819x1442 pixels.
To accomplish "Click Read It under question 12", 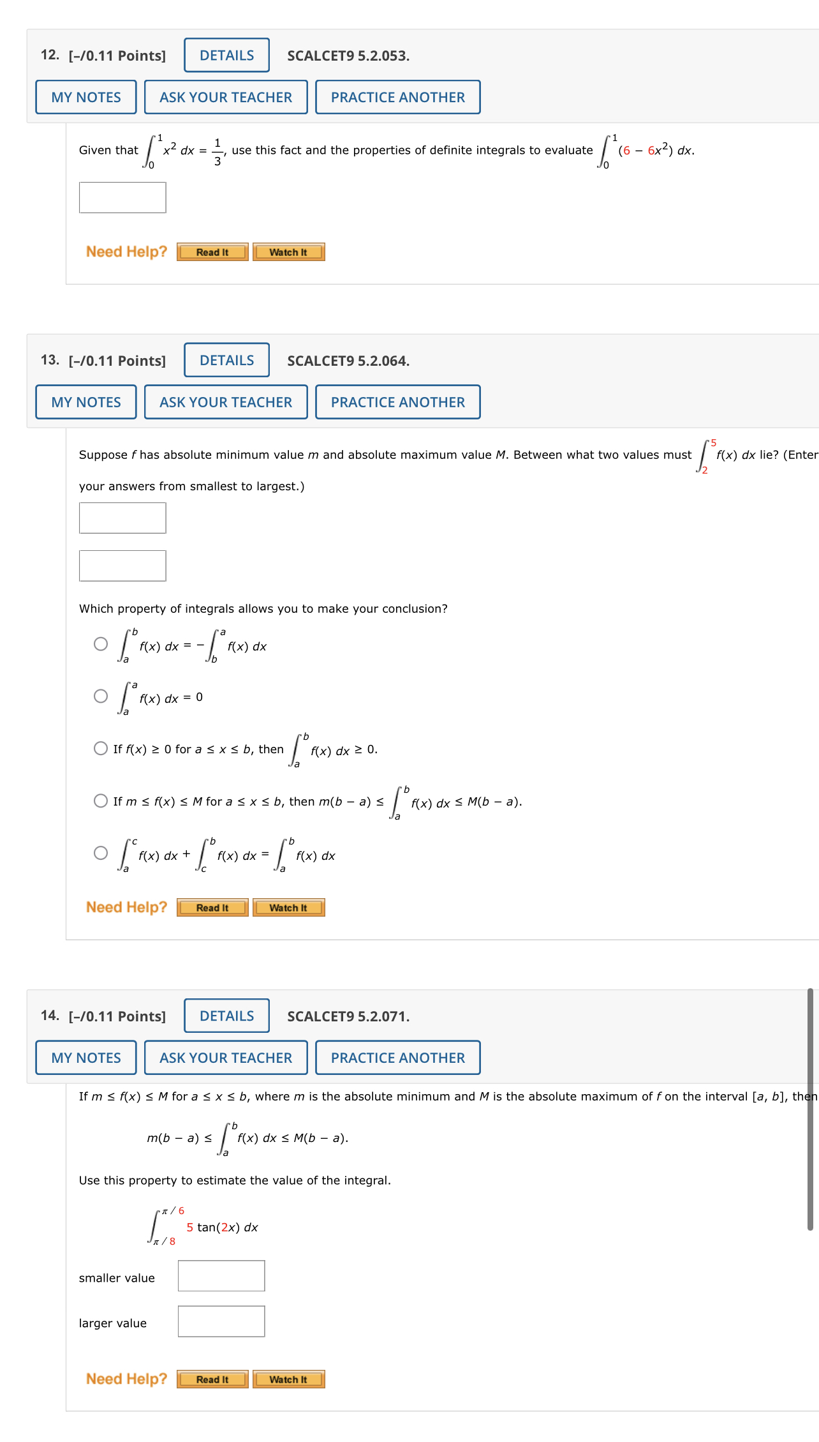I will click(x=213, y=252).
